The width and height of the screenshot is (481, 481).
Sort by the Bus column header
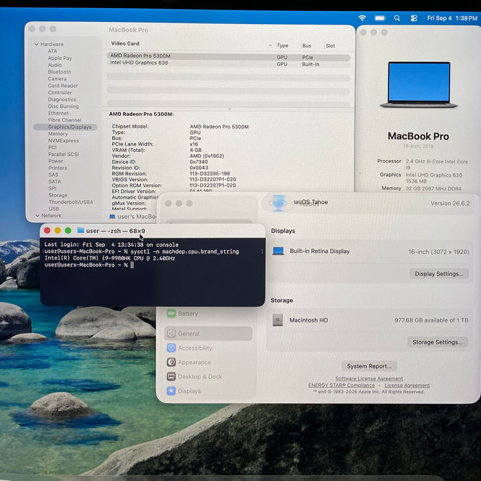(306, 45)
